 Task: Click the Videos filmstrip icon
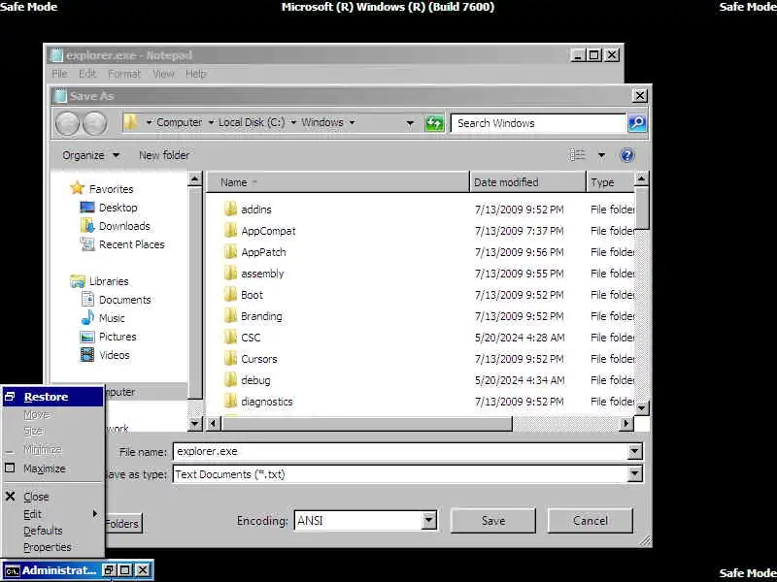pyautogui.click(x=87, y=355)
